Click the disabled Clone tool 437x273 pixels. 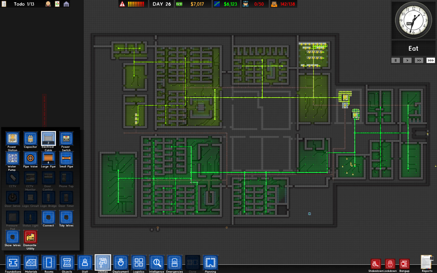click(192, 263)
